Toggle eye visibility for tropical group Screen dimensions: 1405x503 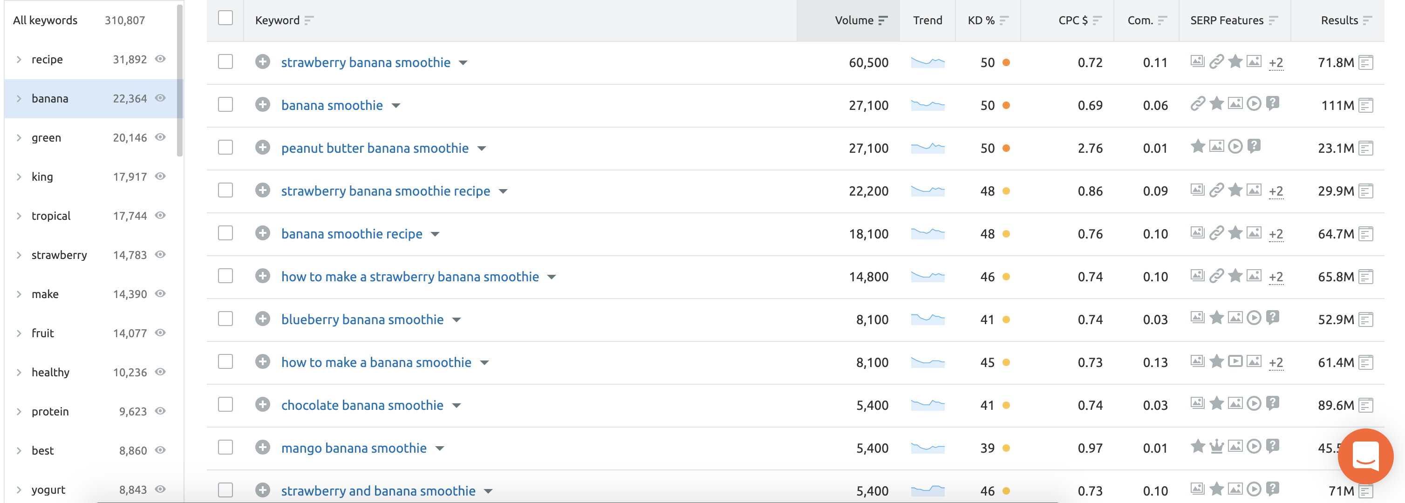coord(160,216)
